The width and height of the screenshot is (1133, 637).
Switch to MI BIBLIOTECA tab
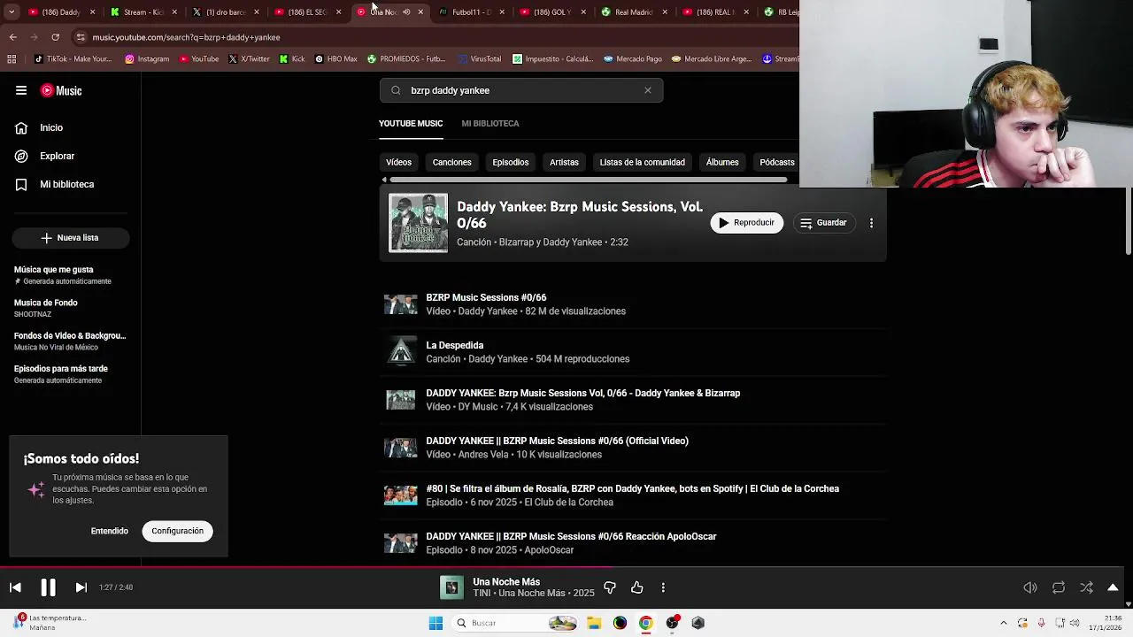pos(489,123)
